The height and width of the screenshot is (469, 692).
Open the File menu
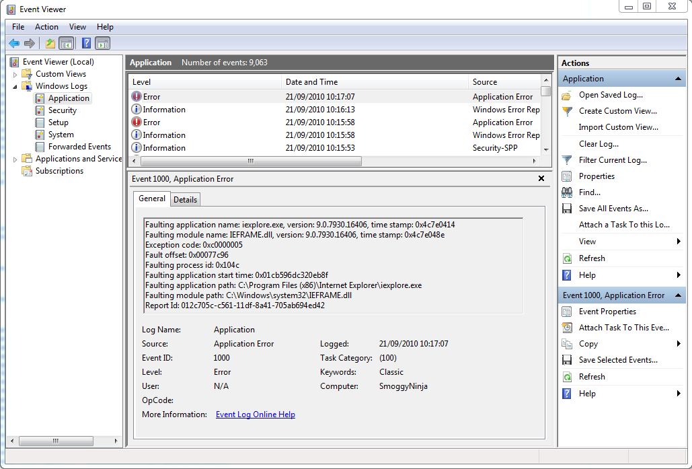point(18,27)
